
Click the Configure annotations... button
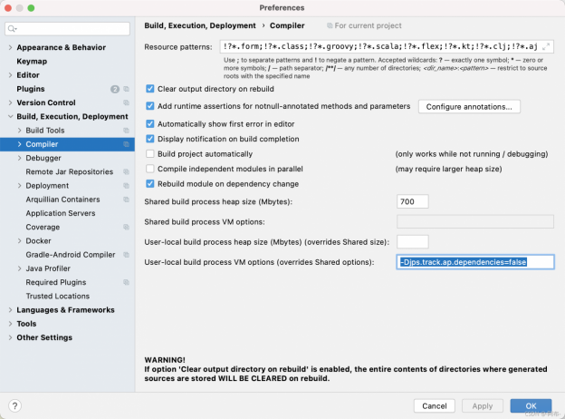pos(469,107)
